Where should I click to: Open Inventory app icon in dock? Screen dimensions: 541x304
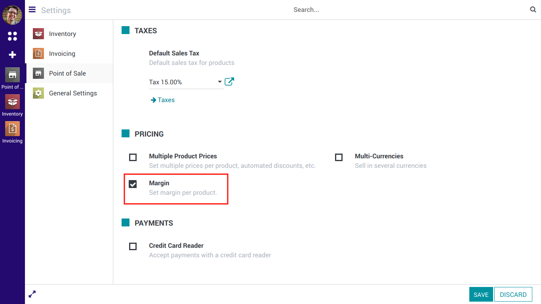12,102
